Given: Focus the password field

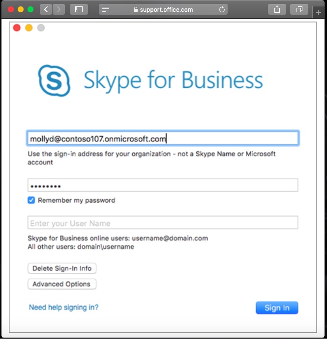Looking at the screenshot, I should pos(163,185).
